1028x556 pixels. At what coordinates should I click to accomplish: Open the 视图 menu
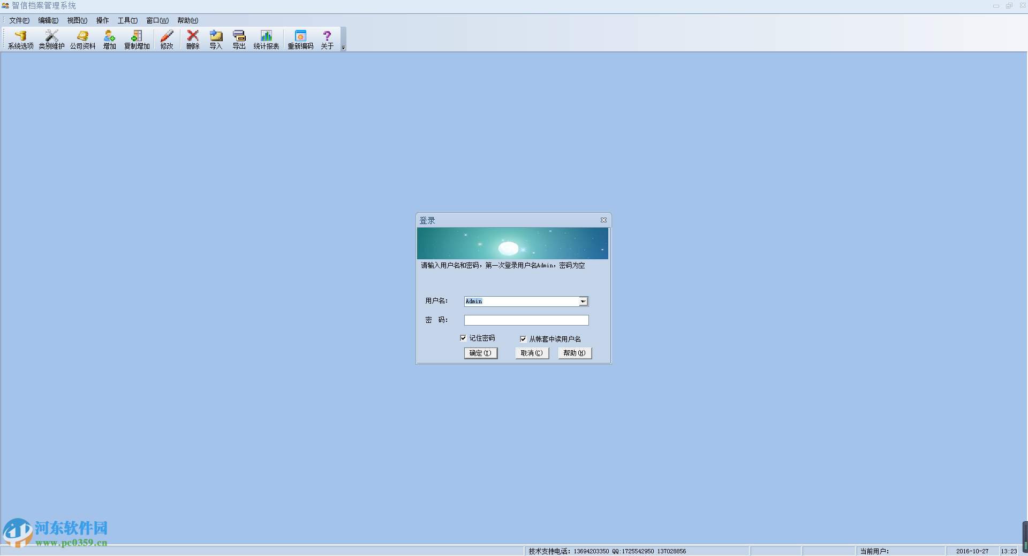(x=77, y=20)
